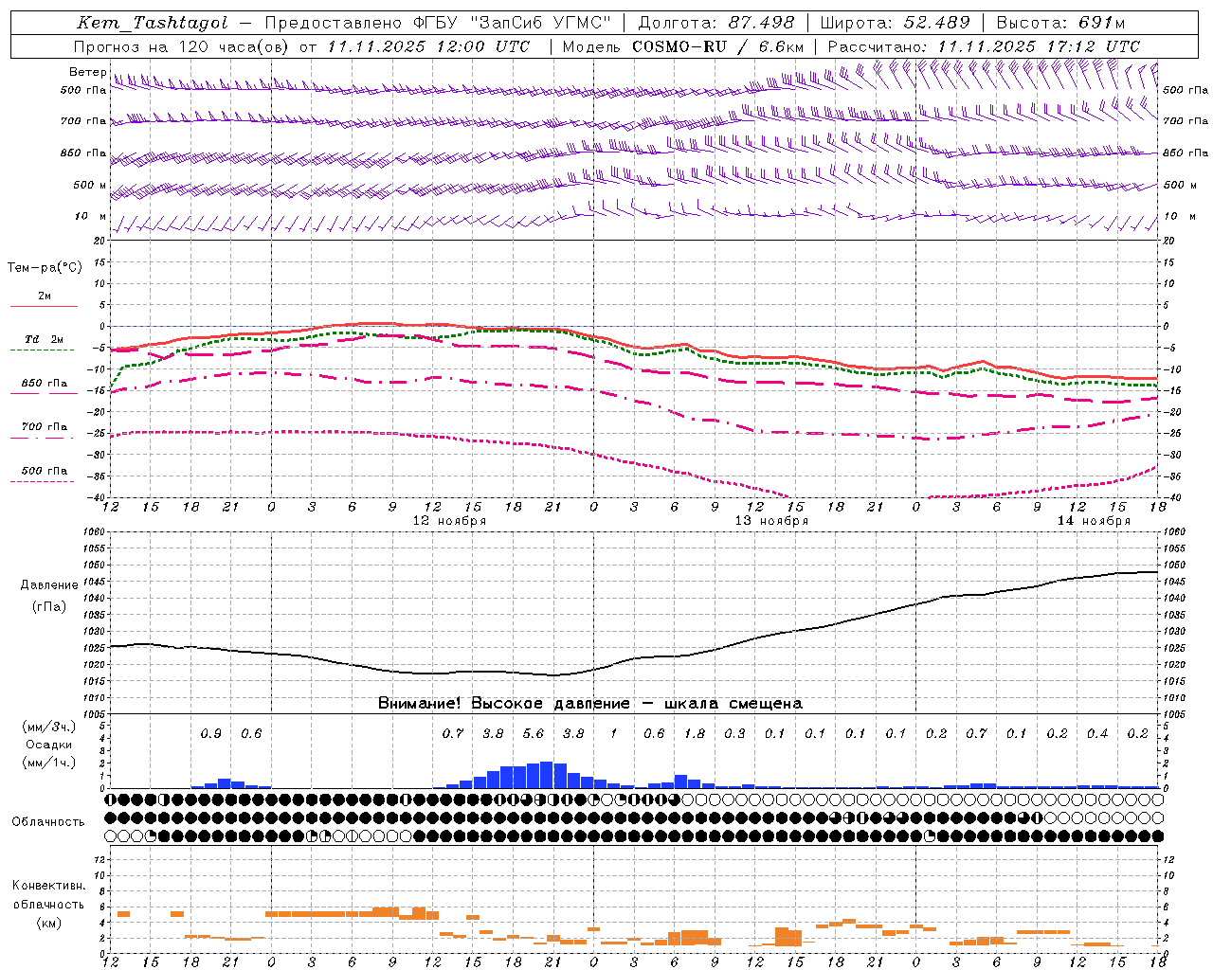
Task: Click the 'Конвективн.' convective cloud label
Action: pos(48,886)
